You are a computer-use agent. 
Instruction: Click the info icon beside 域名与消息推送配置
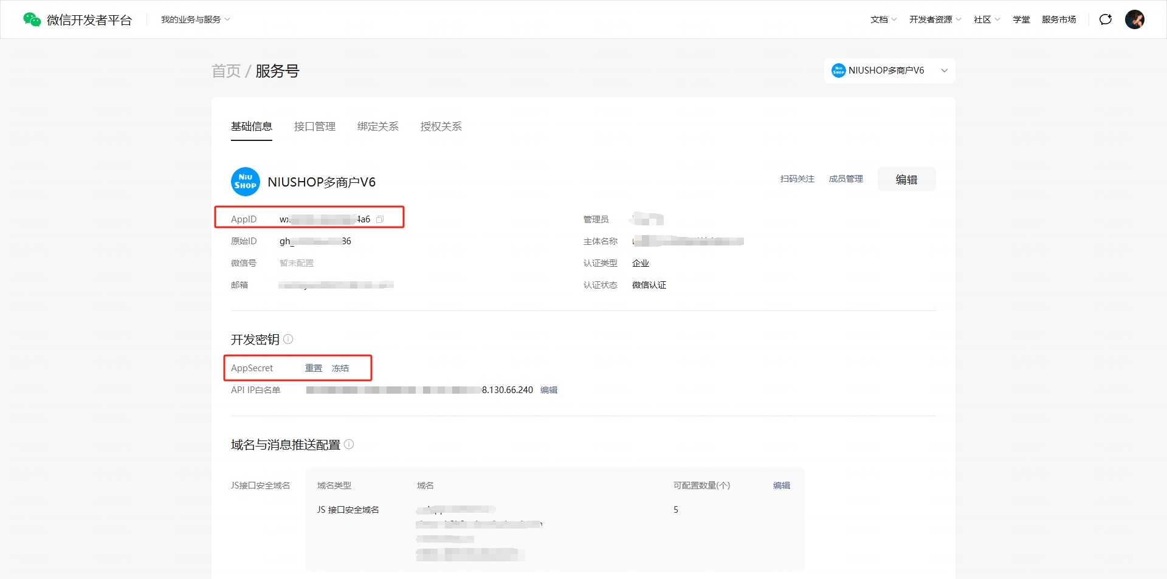tap(349, 444)
